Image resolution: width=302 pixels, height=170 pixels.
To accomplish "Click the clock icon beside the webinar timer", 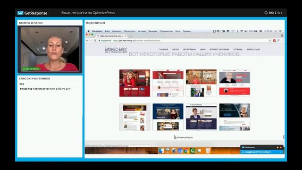I will coord(266,13).
